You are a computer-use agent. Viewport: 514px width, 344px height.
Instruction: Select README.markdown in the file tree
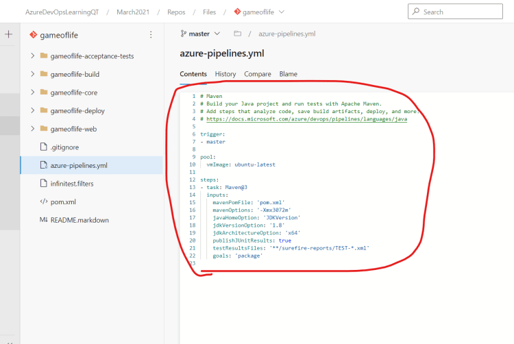[x=79, y=220]
